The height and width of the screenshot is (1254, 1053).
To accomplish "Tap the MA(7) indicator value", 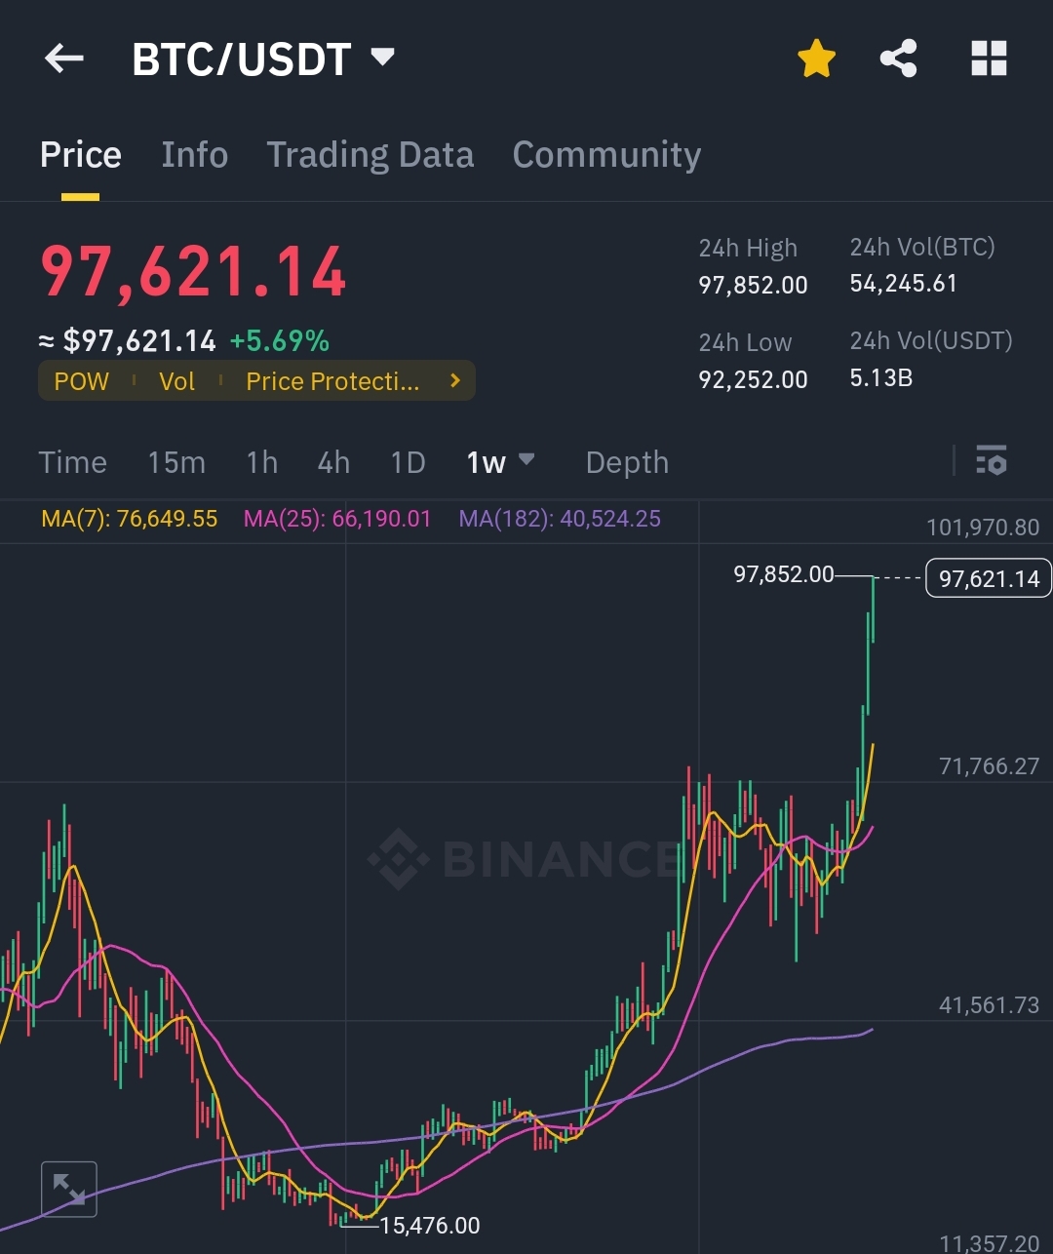I will pos(130,519).
